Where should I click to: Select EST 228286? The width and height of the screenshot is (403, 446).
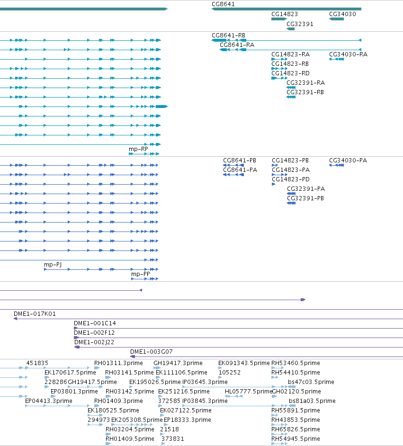point(55,382)
